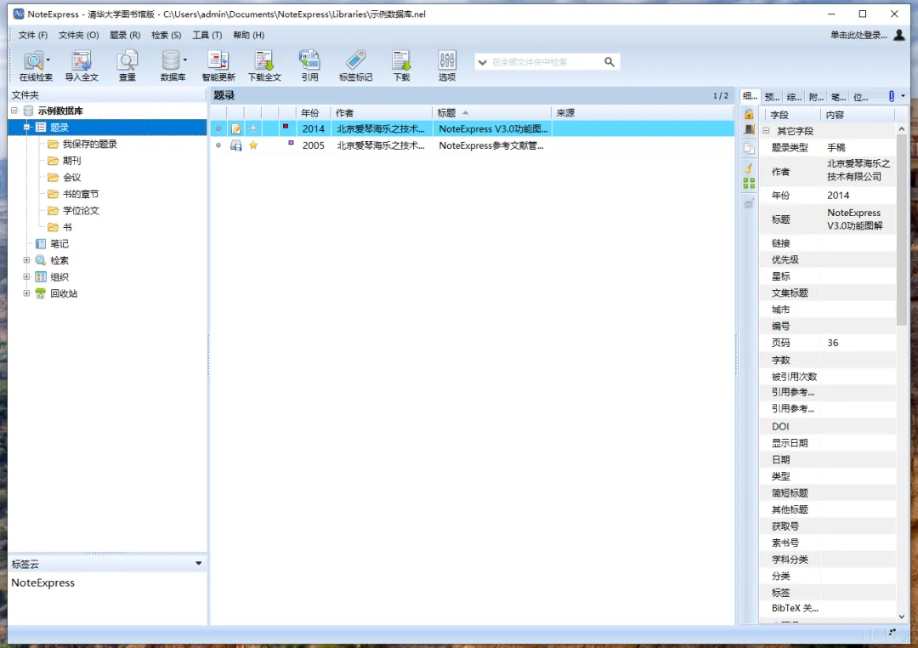Click the 回收站 recycle bin icon in the tree
The height and width of the screenshot is (648, 918).
[41, 293]
